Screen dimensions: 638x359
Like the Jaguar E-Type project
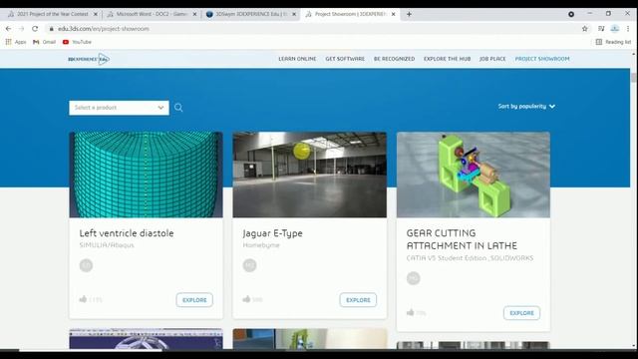(x=246, y=299)
